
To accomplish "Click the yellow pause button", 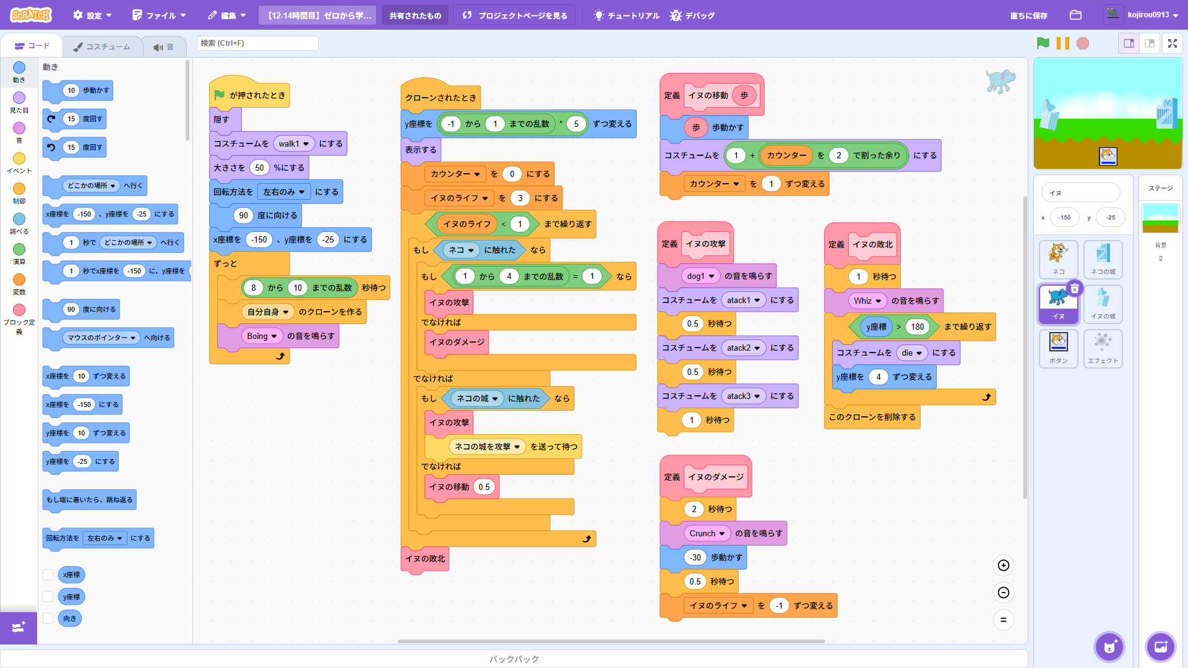I will point(1063,43).
